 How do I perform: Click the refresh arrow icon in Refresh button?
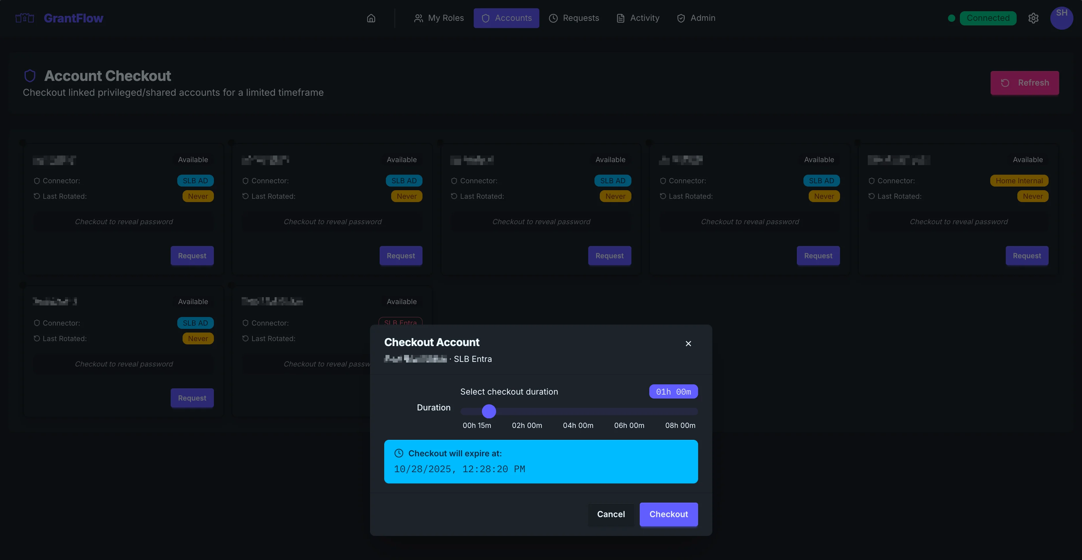coord(1005,83)
